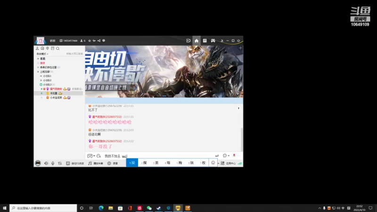Open the 自由模式 speaking mode dropdown
The image size is (377, 212).
click(x=42, y=54)
